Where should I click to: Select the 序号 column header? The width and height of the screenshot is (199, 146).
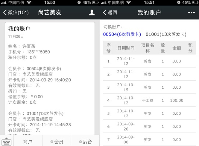(x=108, y=48)
